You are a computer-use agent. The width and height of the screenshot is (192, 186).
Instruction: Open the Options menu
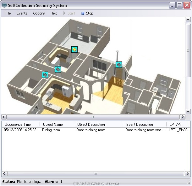point(39,13)
